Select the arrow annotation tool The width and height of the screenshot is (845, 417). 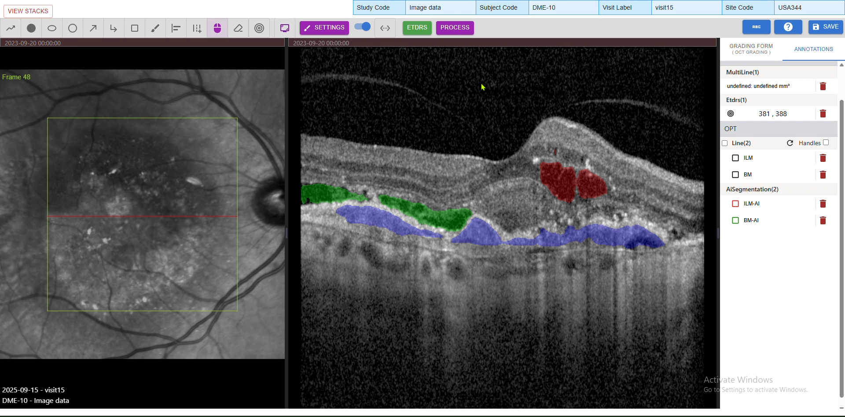(93, 28)
